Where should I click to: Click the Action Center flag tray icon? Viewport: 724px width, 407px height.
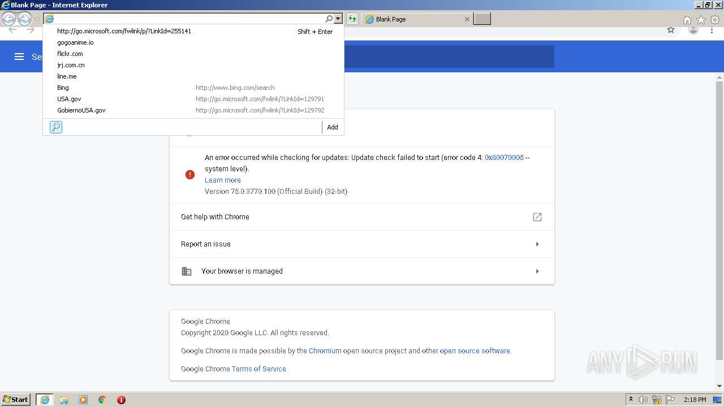(x=670, y=400)
